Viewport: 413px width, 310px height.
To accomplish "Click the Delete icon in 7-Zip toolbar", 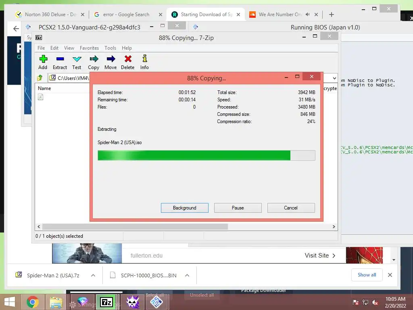I will 128,59.
